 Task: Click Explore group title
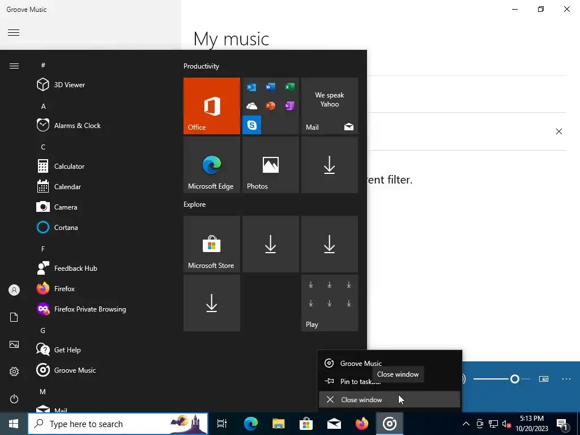click(195, 204)
